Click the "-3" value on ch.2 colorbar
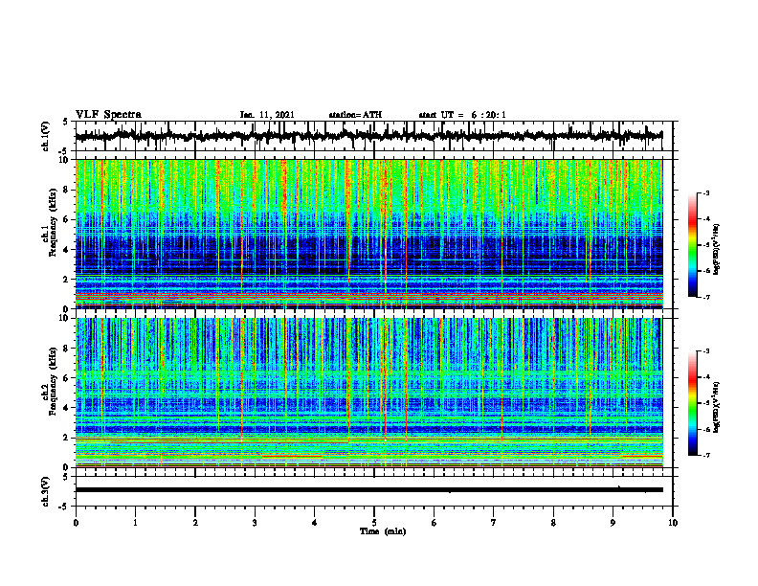758x586 pixels. coord(706,351)
